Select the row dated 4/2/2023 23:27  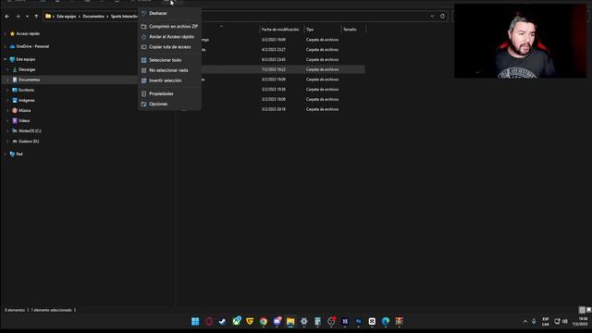(x=270, y=49)
